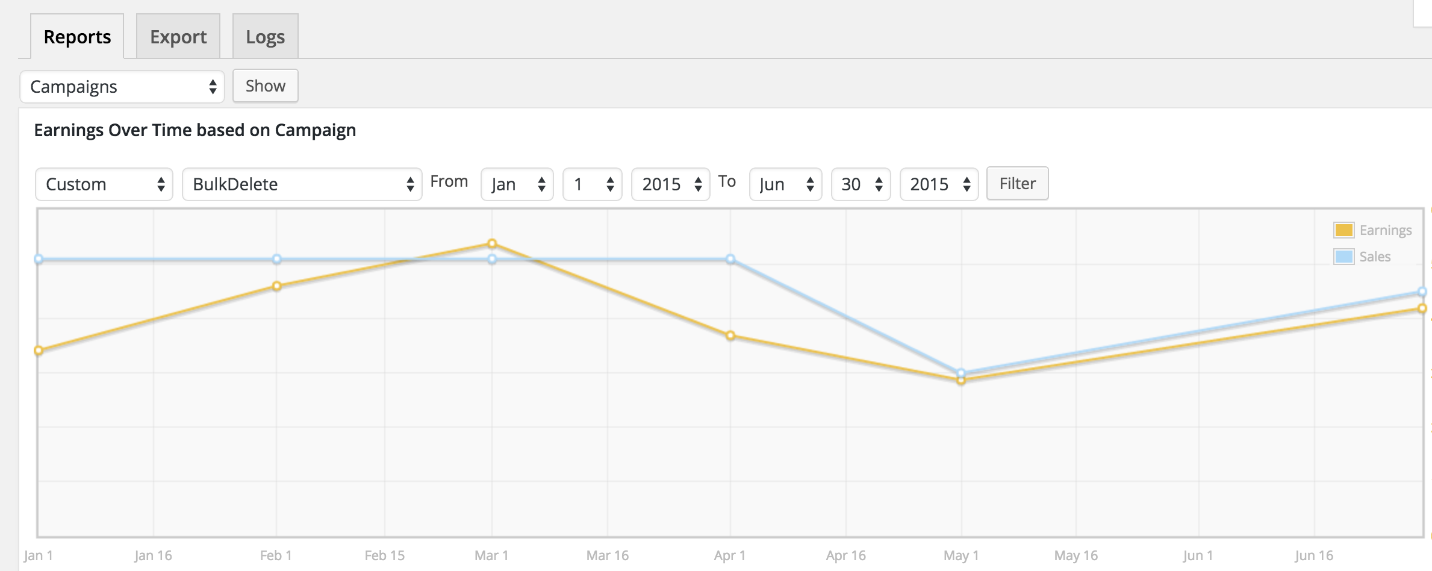This screenshot has height=571, width=1432.
Task: Open the Logs tab
Action: click(265, 37)
